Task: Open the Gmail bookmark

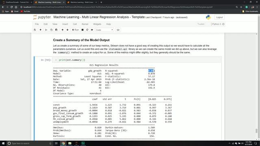Action: [x=15, y=11]
